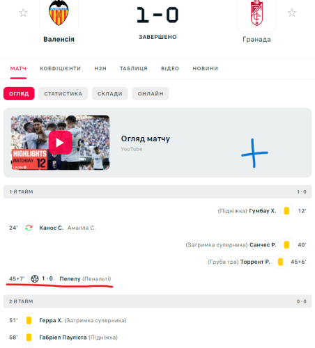Switch to the КОЕФІЦІЄНТИ tab
Image resolution: width=315 pixels, height=348 pixels.
[x=61, y=68]
